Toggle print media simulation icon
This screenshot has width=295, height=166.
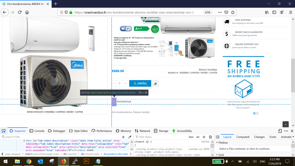pyautogui.click(x=210, y=137)
